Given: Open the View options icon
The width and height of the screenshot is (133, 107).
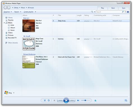Looking at the screenshot, I should pyautogui.click(x=92, y=12).
